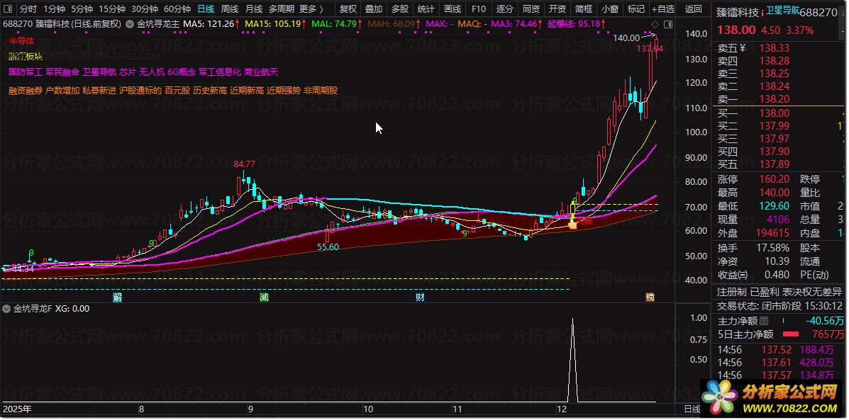Click the 日线 label at bottom right

point(692,409)
